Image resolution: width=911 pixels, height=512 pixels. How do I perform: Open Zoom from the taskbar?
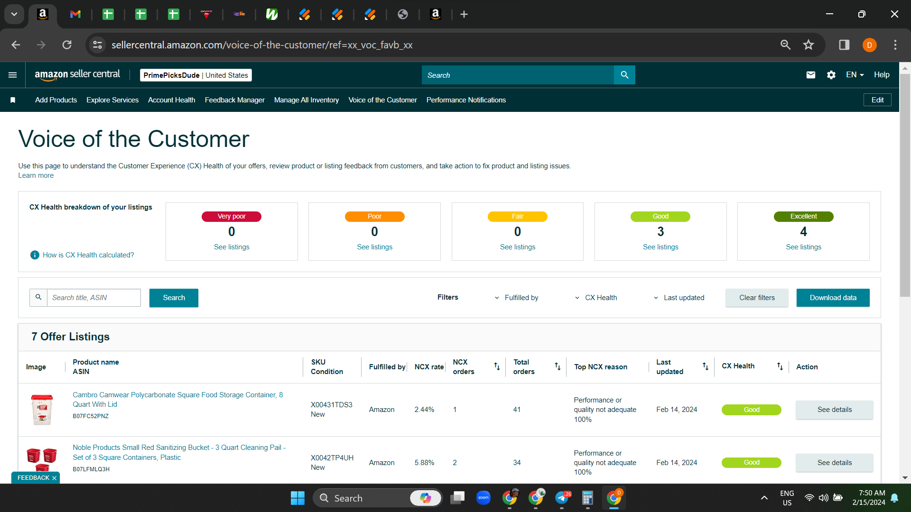point(483,498)
